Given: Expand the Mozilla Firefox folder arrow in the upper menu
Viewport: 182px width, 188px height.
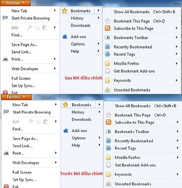Looking at the screenshot, I should pyautogui.click(x=177, y=64).
